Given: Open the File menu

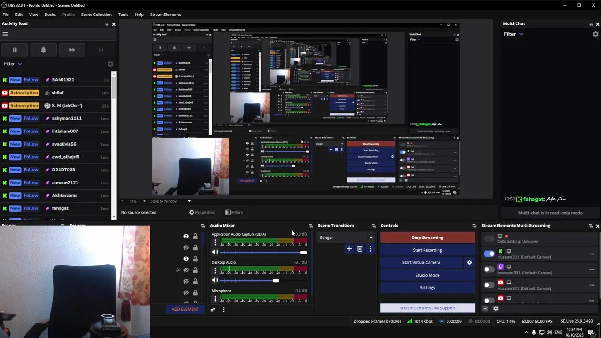Looking at the screenshot, I should pos(6,15).
